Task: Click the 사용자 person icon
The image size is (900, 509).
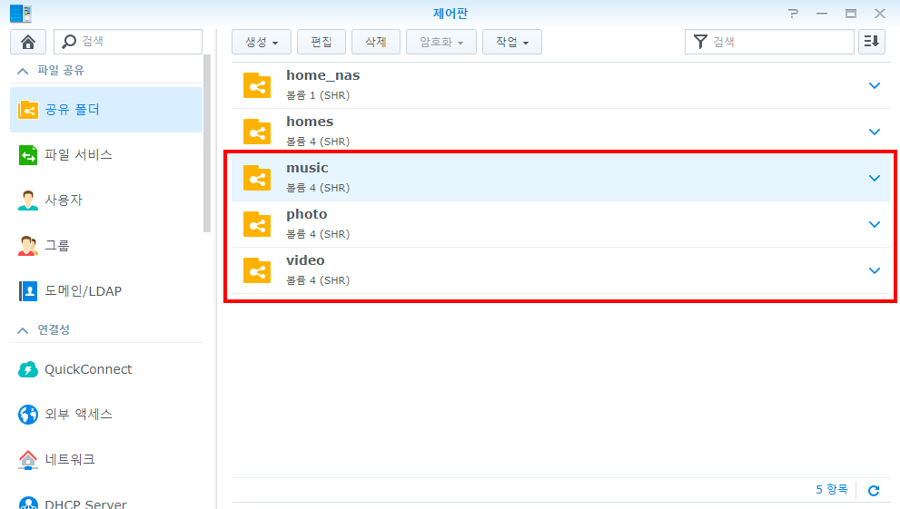Action: click(x=27, y=200)
